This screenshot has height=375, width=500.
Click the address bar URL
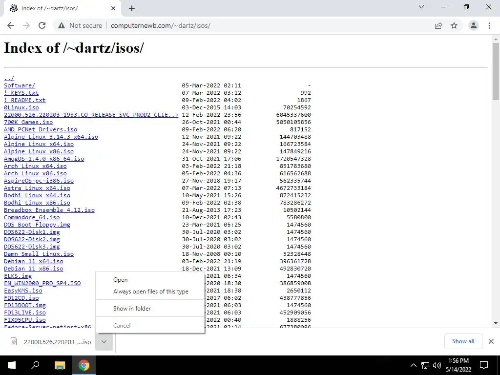point(160,25)
